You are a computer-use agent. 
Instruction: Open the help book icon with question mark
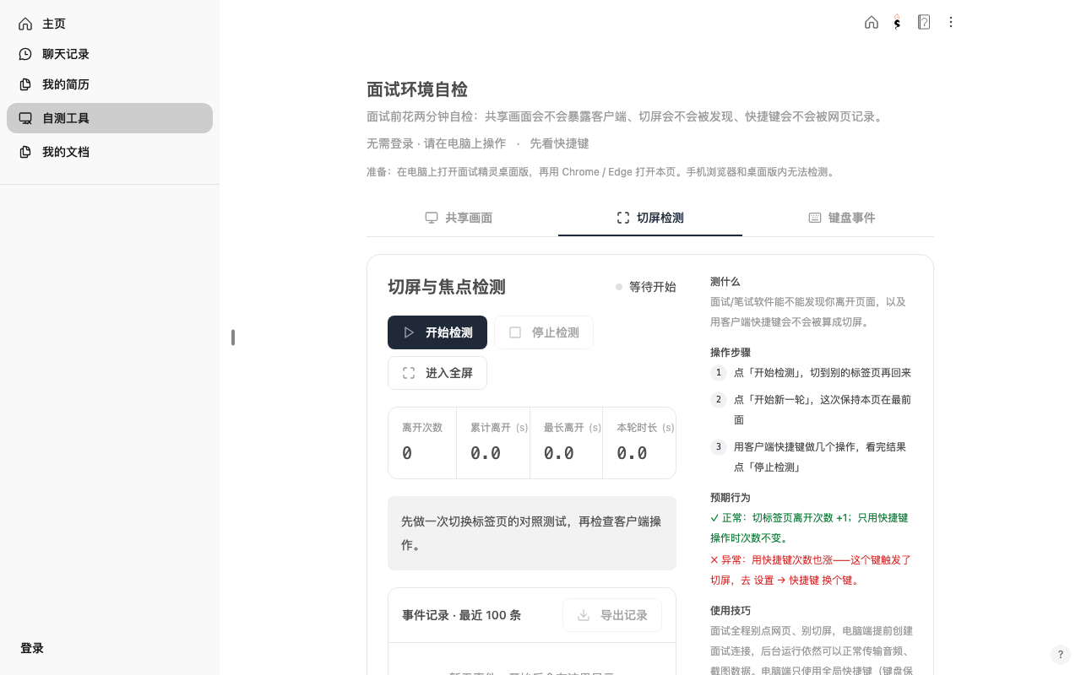coord(924,23)
